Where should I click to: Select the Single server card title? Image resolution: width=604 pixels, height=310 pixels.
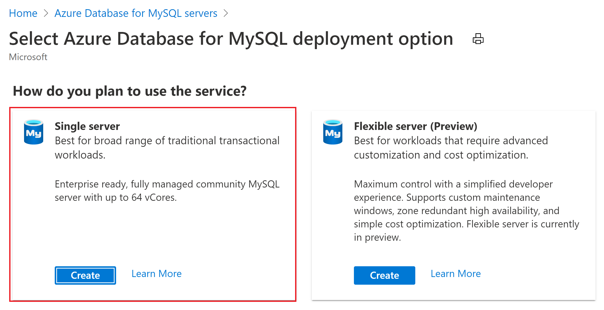[x=87, y=126]
